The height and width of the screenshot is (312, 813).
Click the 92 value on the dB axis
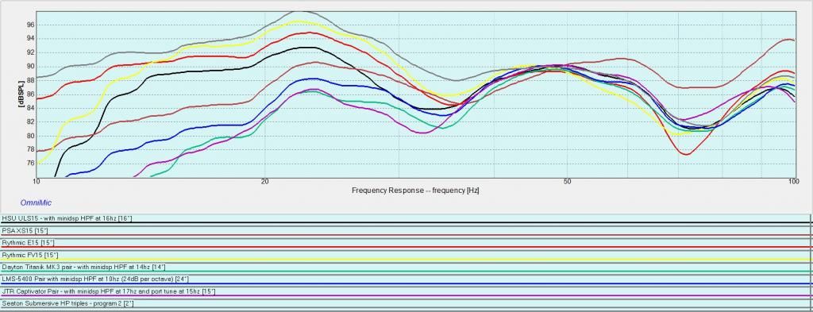tap(31, 52)
